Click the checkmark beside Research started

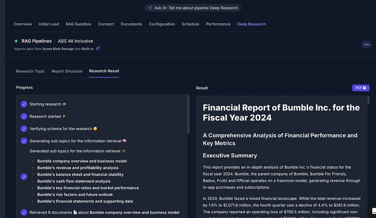coord(24,116)
